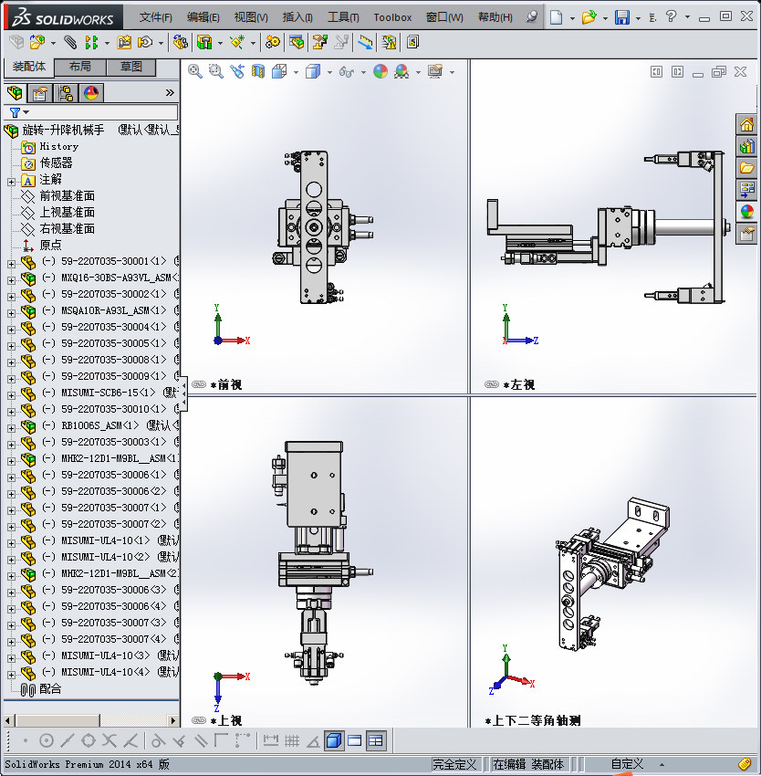Open the Display Style dropdown arrow
The image size is (761, 776).
pos(329,72)
